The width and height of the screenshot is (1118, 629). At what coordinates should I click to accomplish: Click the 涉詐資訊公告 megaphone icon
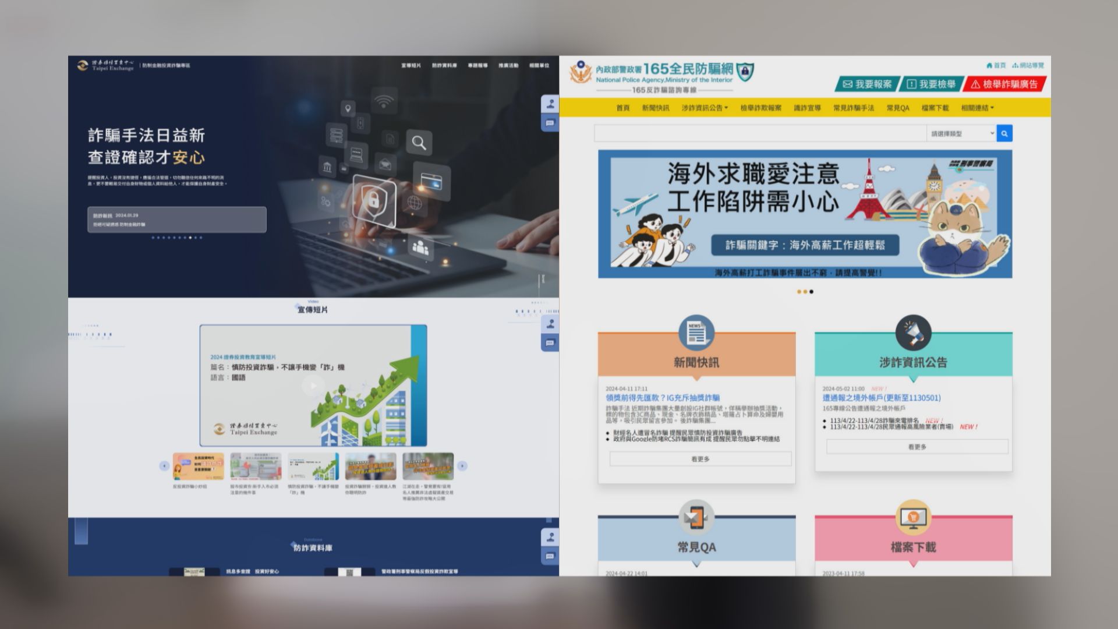(913, 333)
